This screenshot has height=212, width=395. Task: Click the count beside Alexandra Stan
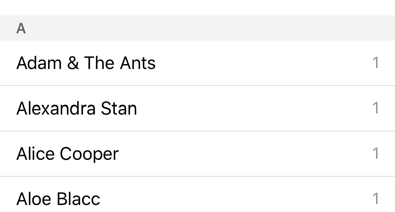(375, 108)
